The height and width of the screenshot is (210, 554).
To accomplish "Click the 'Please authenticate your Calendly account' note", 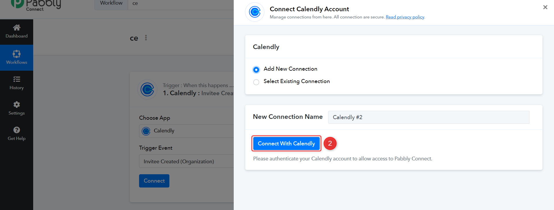I will pos(342,159).
